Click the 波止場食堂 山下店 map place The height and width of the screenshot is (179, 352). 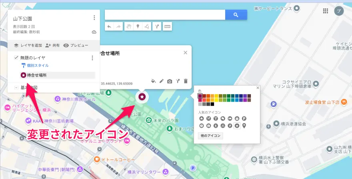pos(326,102)
